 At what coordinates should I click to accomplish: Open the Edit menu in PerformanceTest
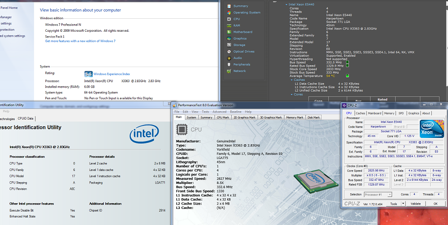(x=186, y=112)
